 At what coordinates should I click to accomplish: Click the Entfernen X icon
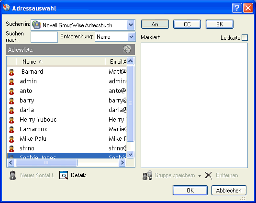[x=209, y=176]
